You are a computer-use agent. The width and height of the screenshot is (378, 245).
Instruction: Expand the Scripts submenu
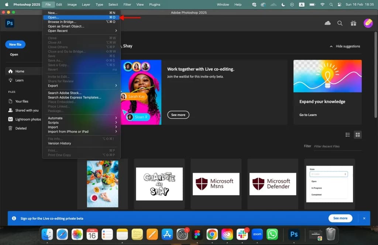click(x=82, y=122)
